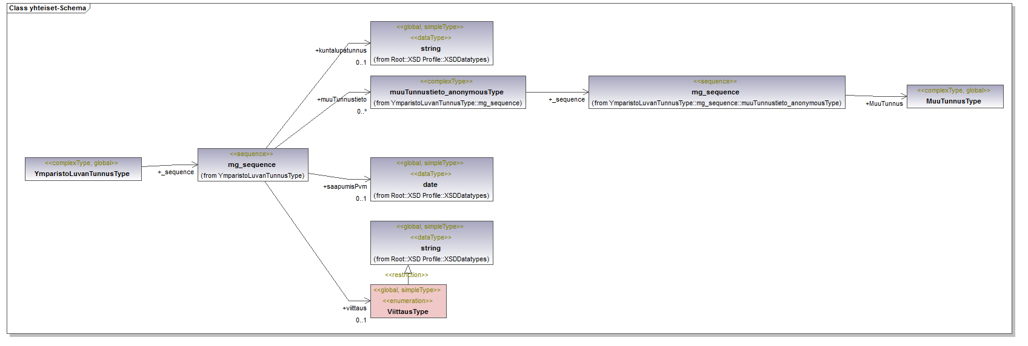Select the +kuntalupatunnus association label
This screenshot has height=346, width=1028.
click(341, 50)
